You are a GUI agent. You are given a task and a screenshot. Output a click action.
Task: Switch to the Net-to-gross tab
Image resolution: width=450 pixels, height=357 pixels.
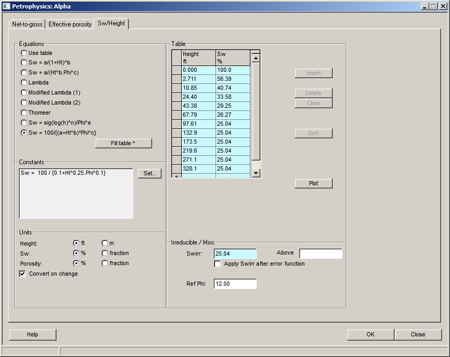(x=27, y=24)
